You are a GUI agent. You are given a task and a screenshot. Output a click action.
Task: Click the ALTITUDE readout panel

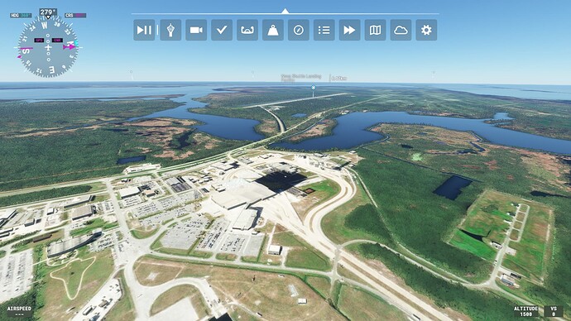tap(525, 311)
